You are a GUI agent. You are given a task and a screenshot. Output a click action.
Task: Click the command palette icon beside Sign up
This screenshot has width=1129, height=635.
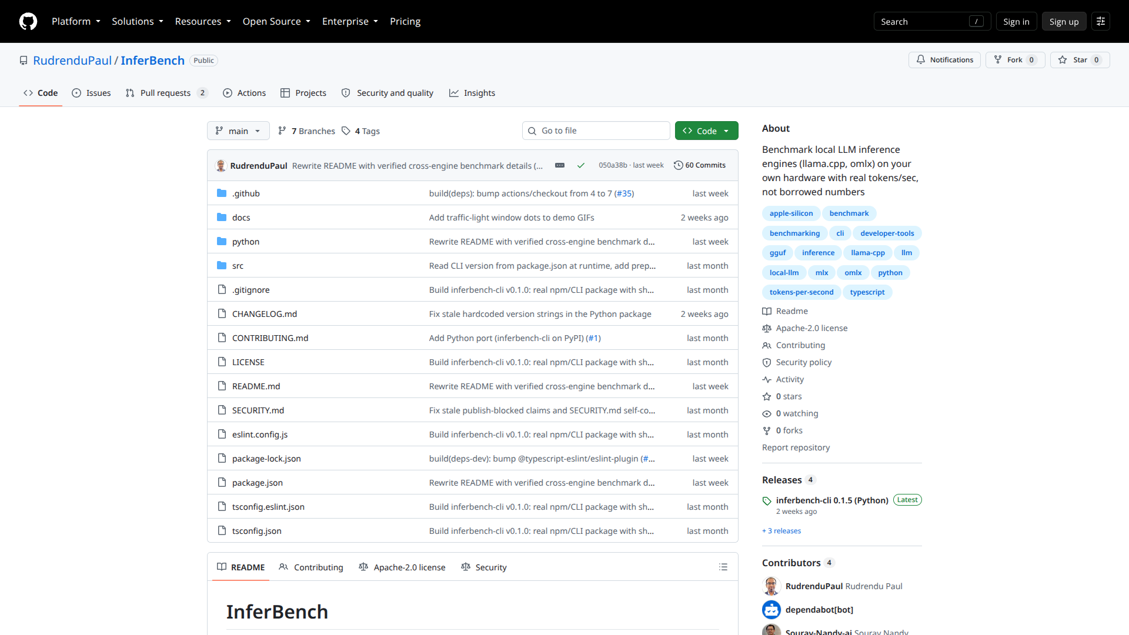1100,21
